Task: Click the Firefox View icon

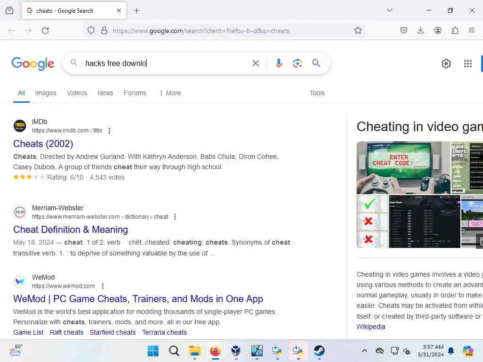Action: click(x=9, y=10)
